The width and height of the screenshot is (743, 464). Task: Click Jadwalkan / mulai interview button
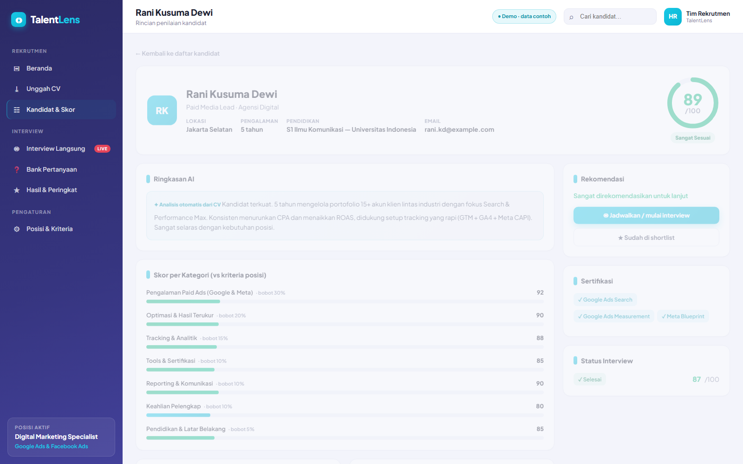(x=646, y=215)
